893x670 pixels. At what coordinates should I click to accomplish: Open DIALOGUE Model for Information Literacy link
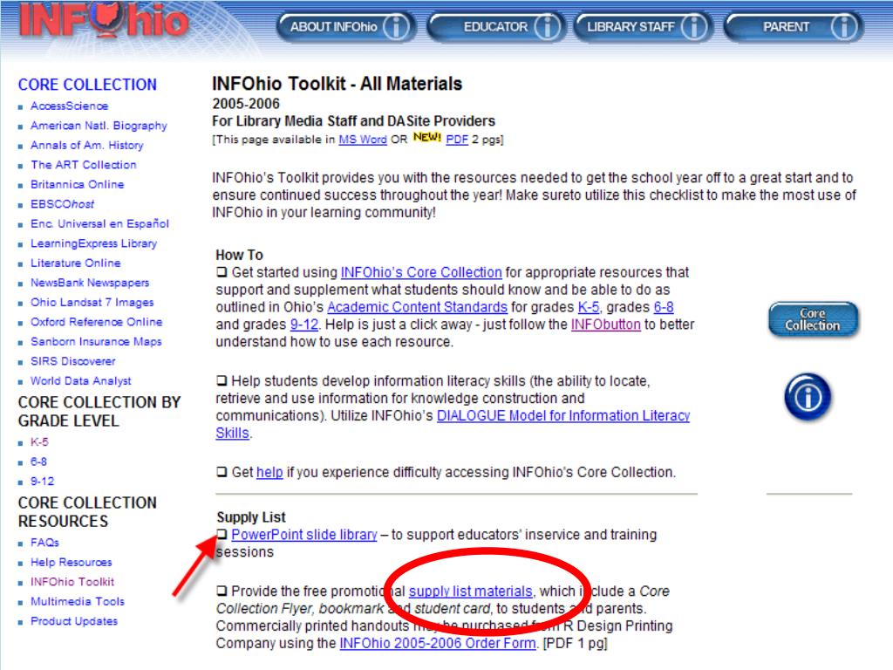(x=563, y=416)
